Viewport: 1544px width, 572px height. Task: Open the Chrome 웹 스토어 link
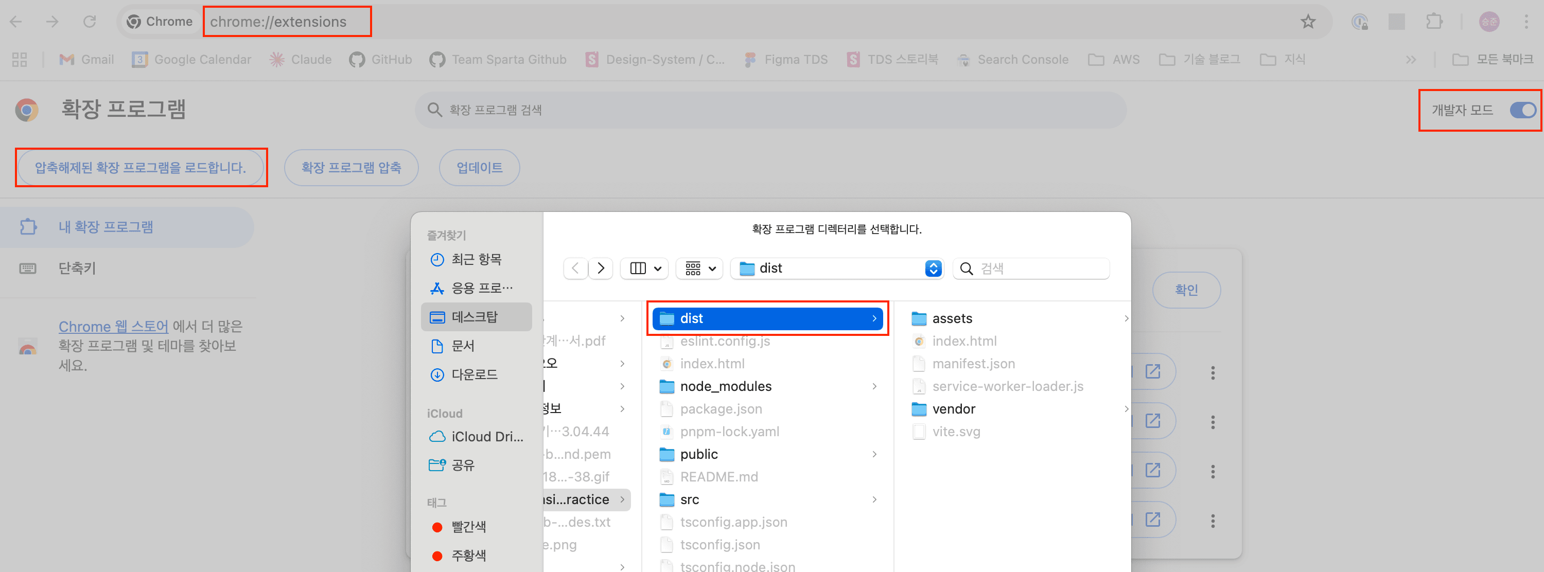click(113, 327)
